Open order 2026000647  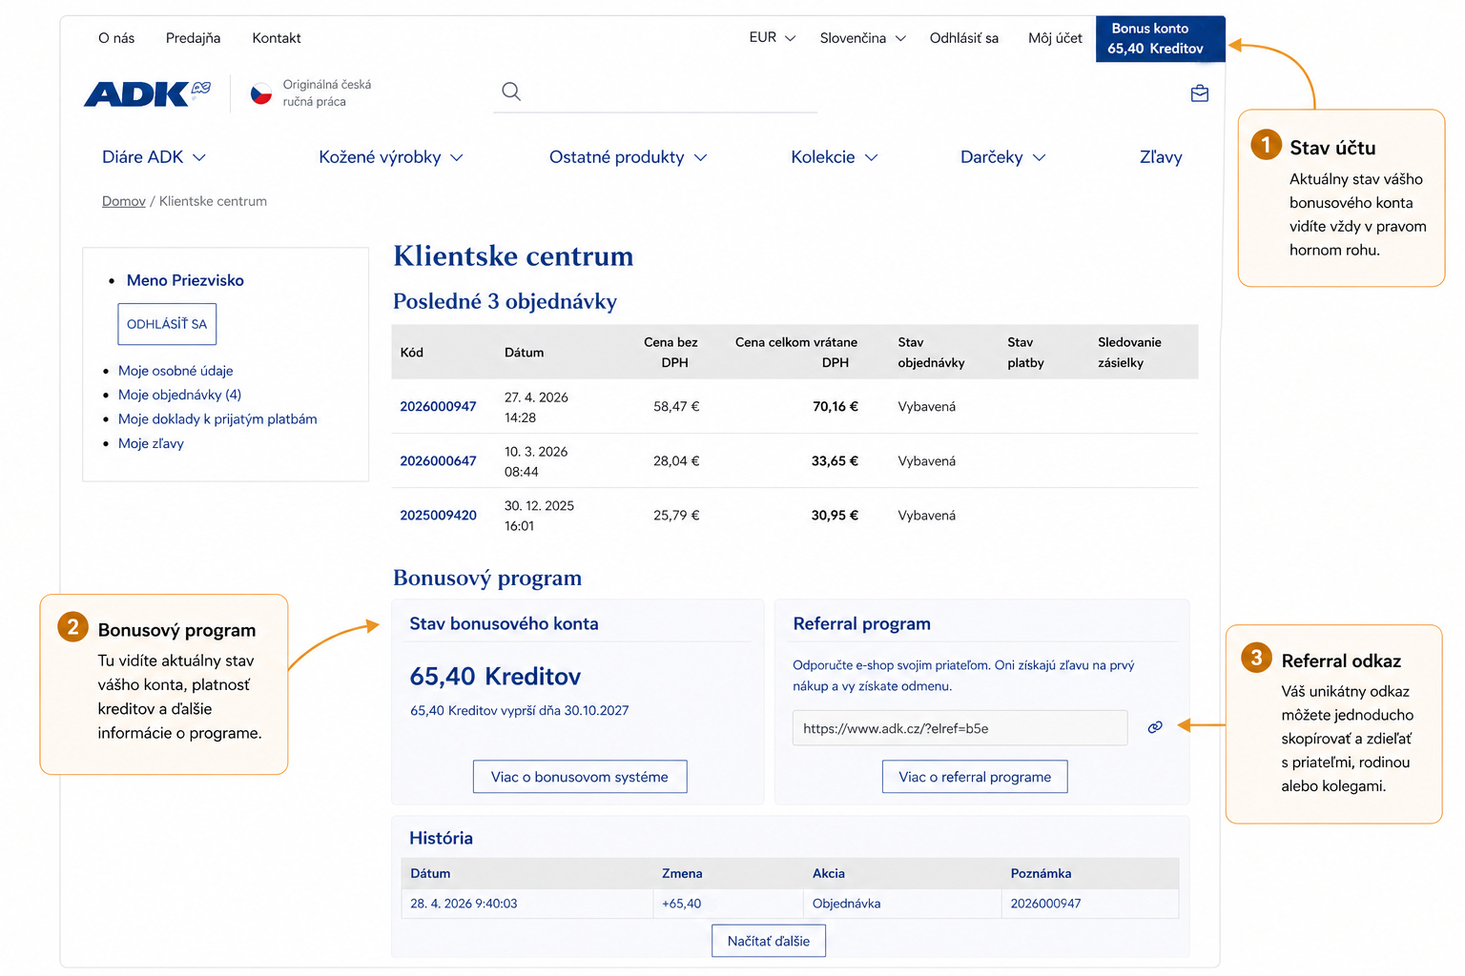(438, 461)
